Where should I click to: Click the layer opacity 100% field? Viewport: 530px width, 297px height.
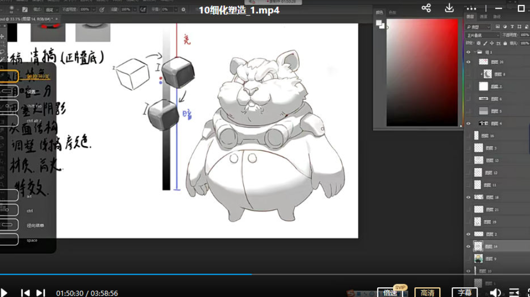point(524,35)
